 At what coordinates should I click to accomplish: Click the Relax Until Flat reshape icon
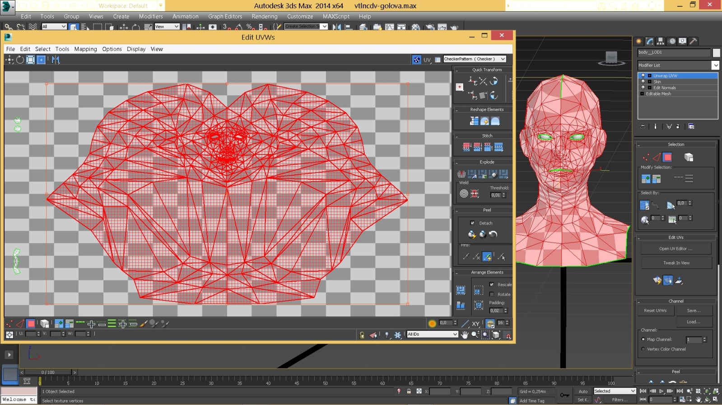click(x=484, y=121)
